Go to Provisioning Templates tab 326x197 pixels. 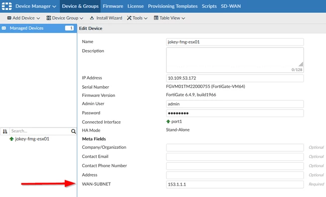(173, 6)
